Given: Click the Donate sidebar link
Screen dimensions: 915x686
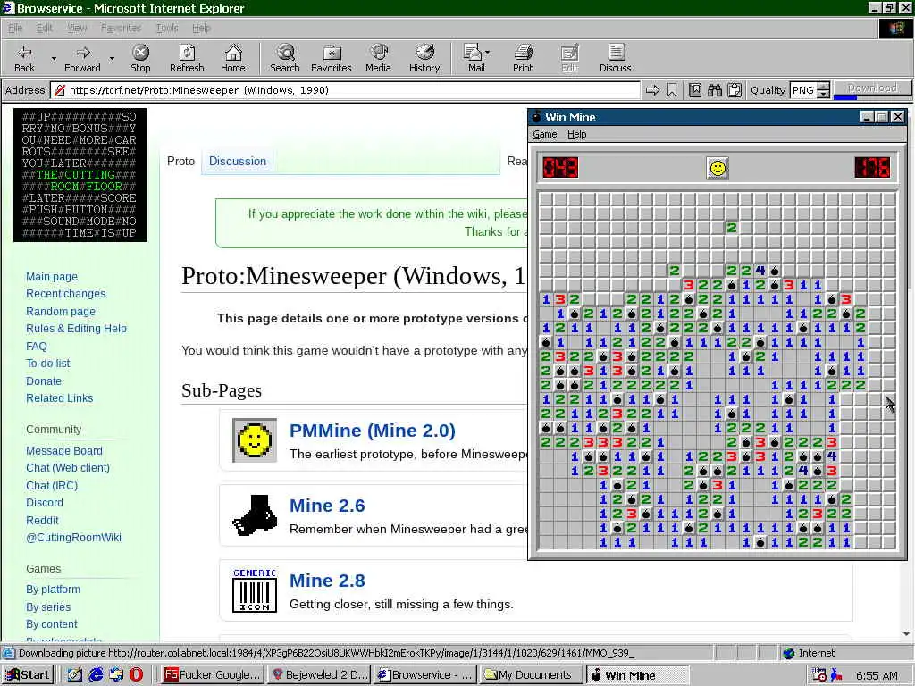Looking at the screenshot, I should (44, 381).
